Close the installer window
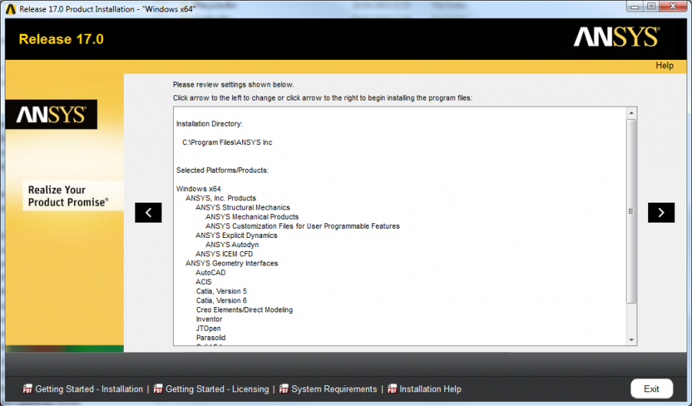692x406 pixels. tap(674, 7)
